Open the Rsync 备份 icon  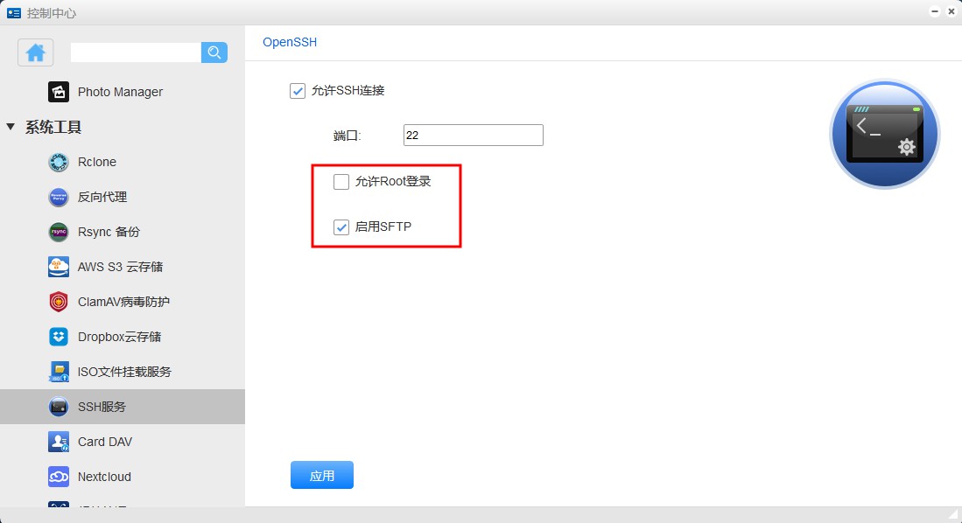59,232
